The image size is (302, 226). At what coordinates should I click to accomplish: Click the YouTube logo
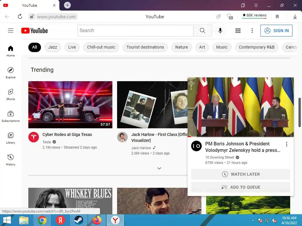(x=35, y=31)
